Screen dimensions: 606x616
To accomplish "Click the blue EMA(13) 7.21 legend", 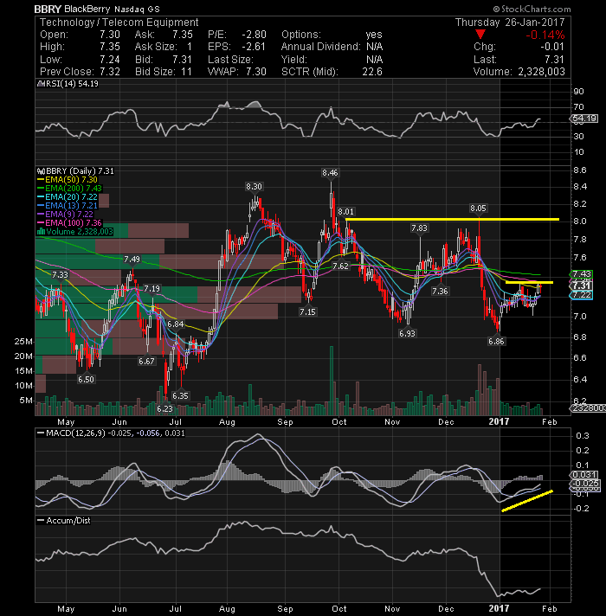I will pos(68,205).
